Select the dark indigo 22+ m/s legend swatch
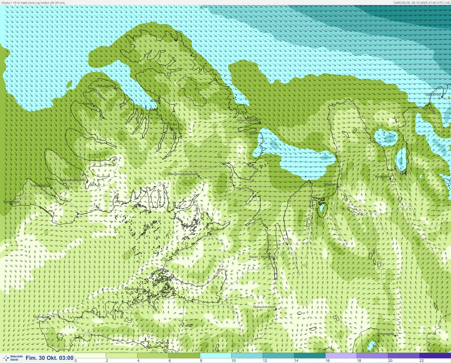Screen dimensions: 451x363 click(435, 356)
